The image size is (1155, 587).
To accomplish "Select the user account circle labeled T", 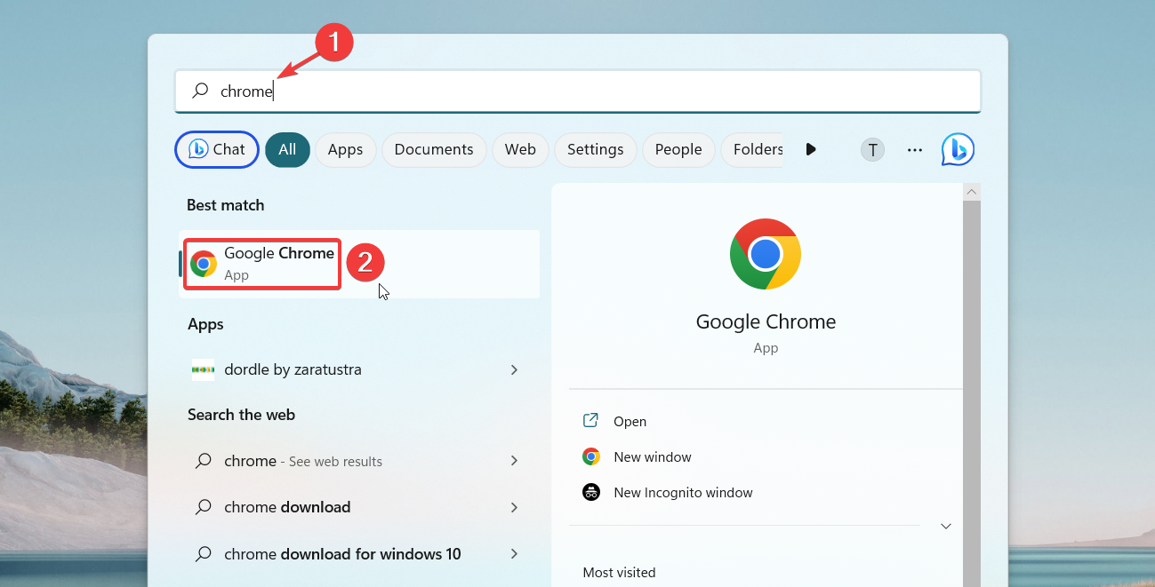I will click(872, 149).
